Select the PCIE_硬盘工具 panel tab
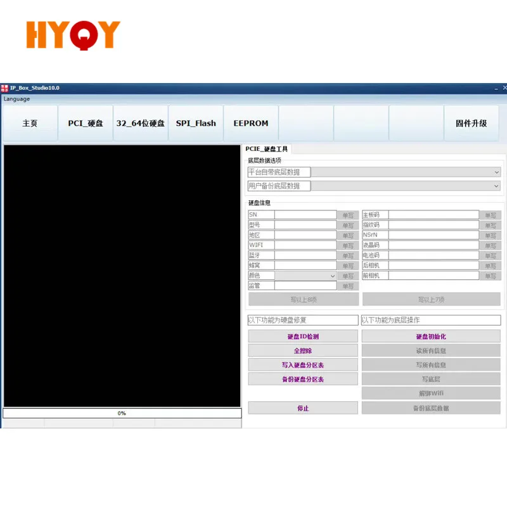This screenshot has width=507, height=507. click(266, 149)
